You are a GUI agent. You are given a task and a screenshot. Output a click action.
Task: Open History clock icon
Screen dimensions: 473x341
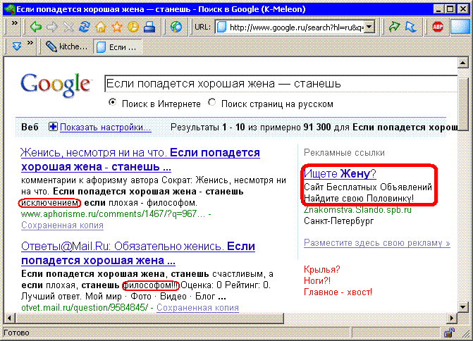tap(133, 27)
